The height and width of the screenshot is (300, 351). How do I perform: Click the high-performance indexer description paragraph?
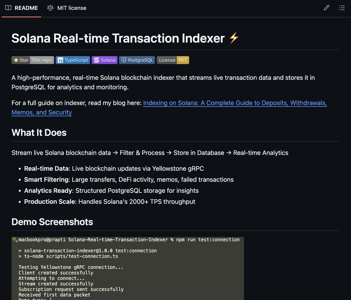(x=163, y=82)
